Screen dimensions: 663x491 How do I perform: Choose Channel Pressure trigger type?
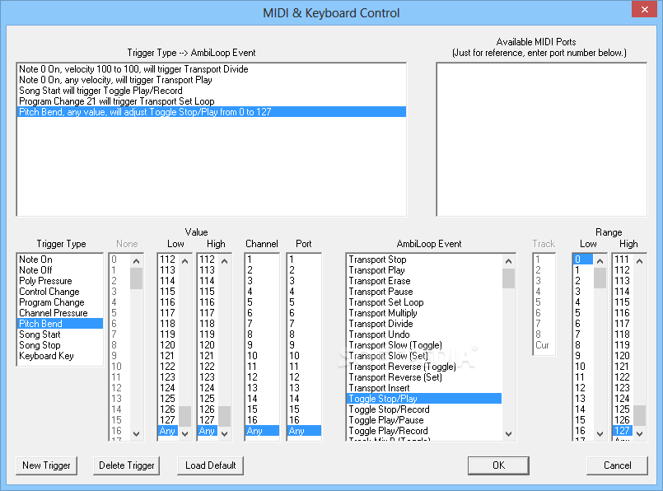[60, 313]
